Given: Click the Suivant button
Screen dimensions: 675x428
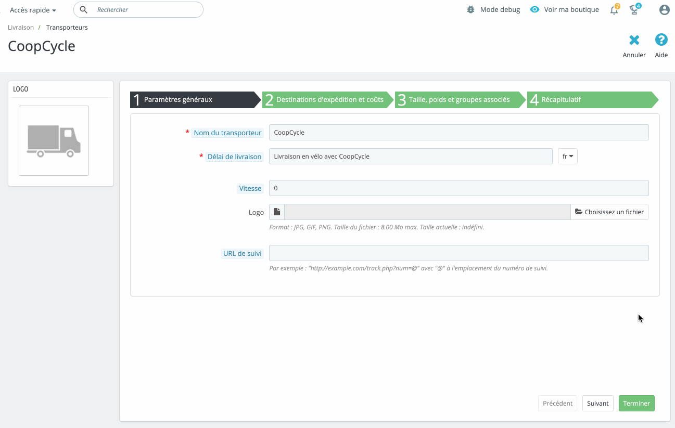Looking at the screenshot, I should [598, 403].
